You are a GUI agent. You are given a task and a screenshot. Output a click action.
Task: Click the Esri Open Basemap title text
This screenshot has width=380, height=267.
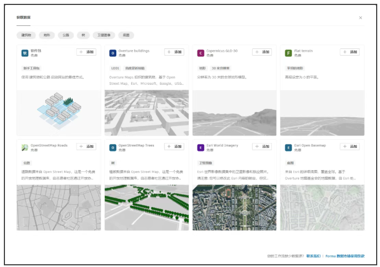(x=310, y=145)
